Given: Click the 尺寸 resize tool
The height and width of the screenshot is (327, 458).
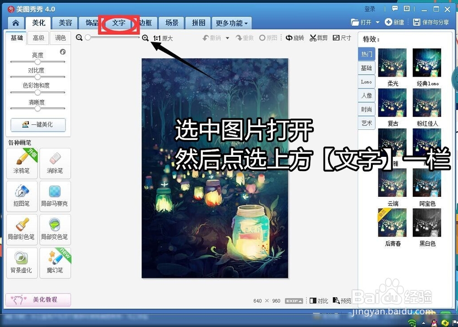Looking at the screenshot, I should 342,38.
